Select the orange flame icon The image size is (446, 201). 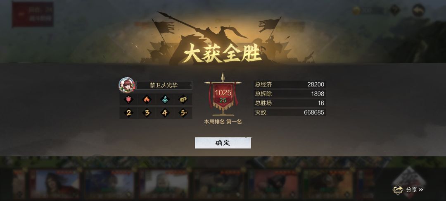tap(147, 99)
